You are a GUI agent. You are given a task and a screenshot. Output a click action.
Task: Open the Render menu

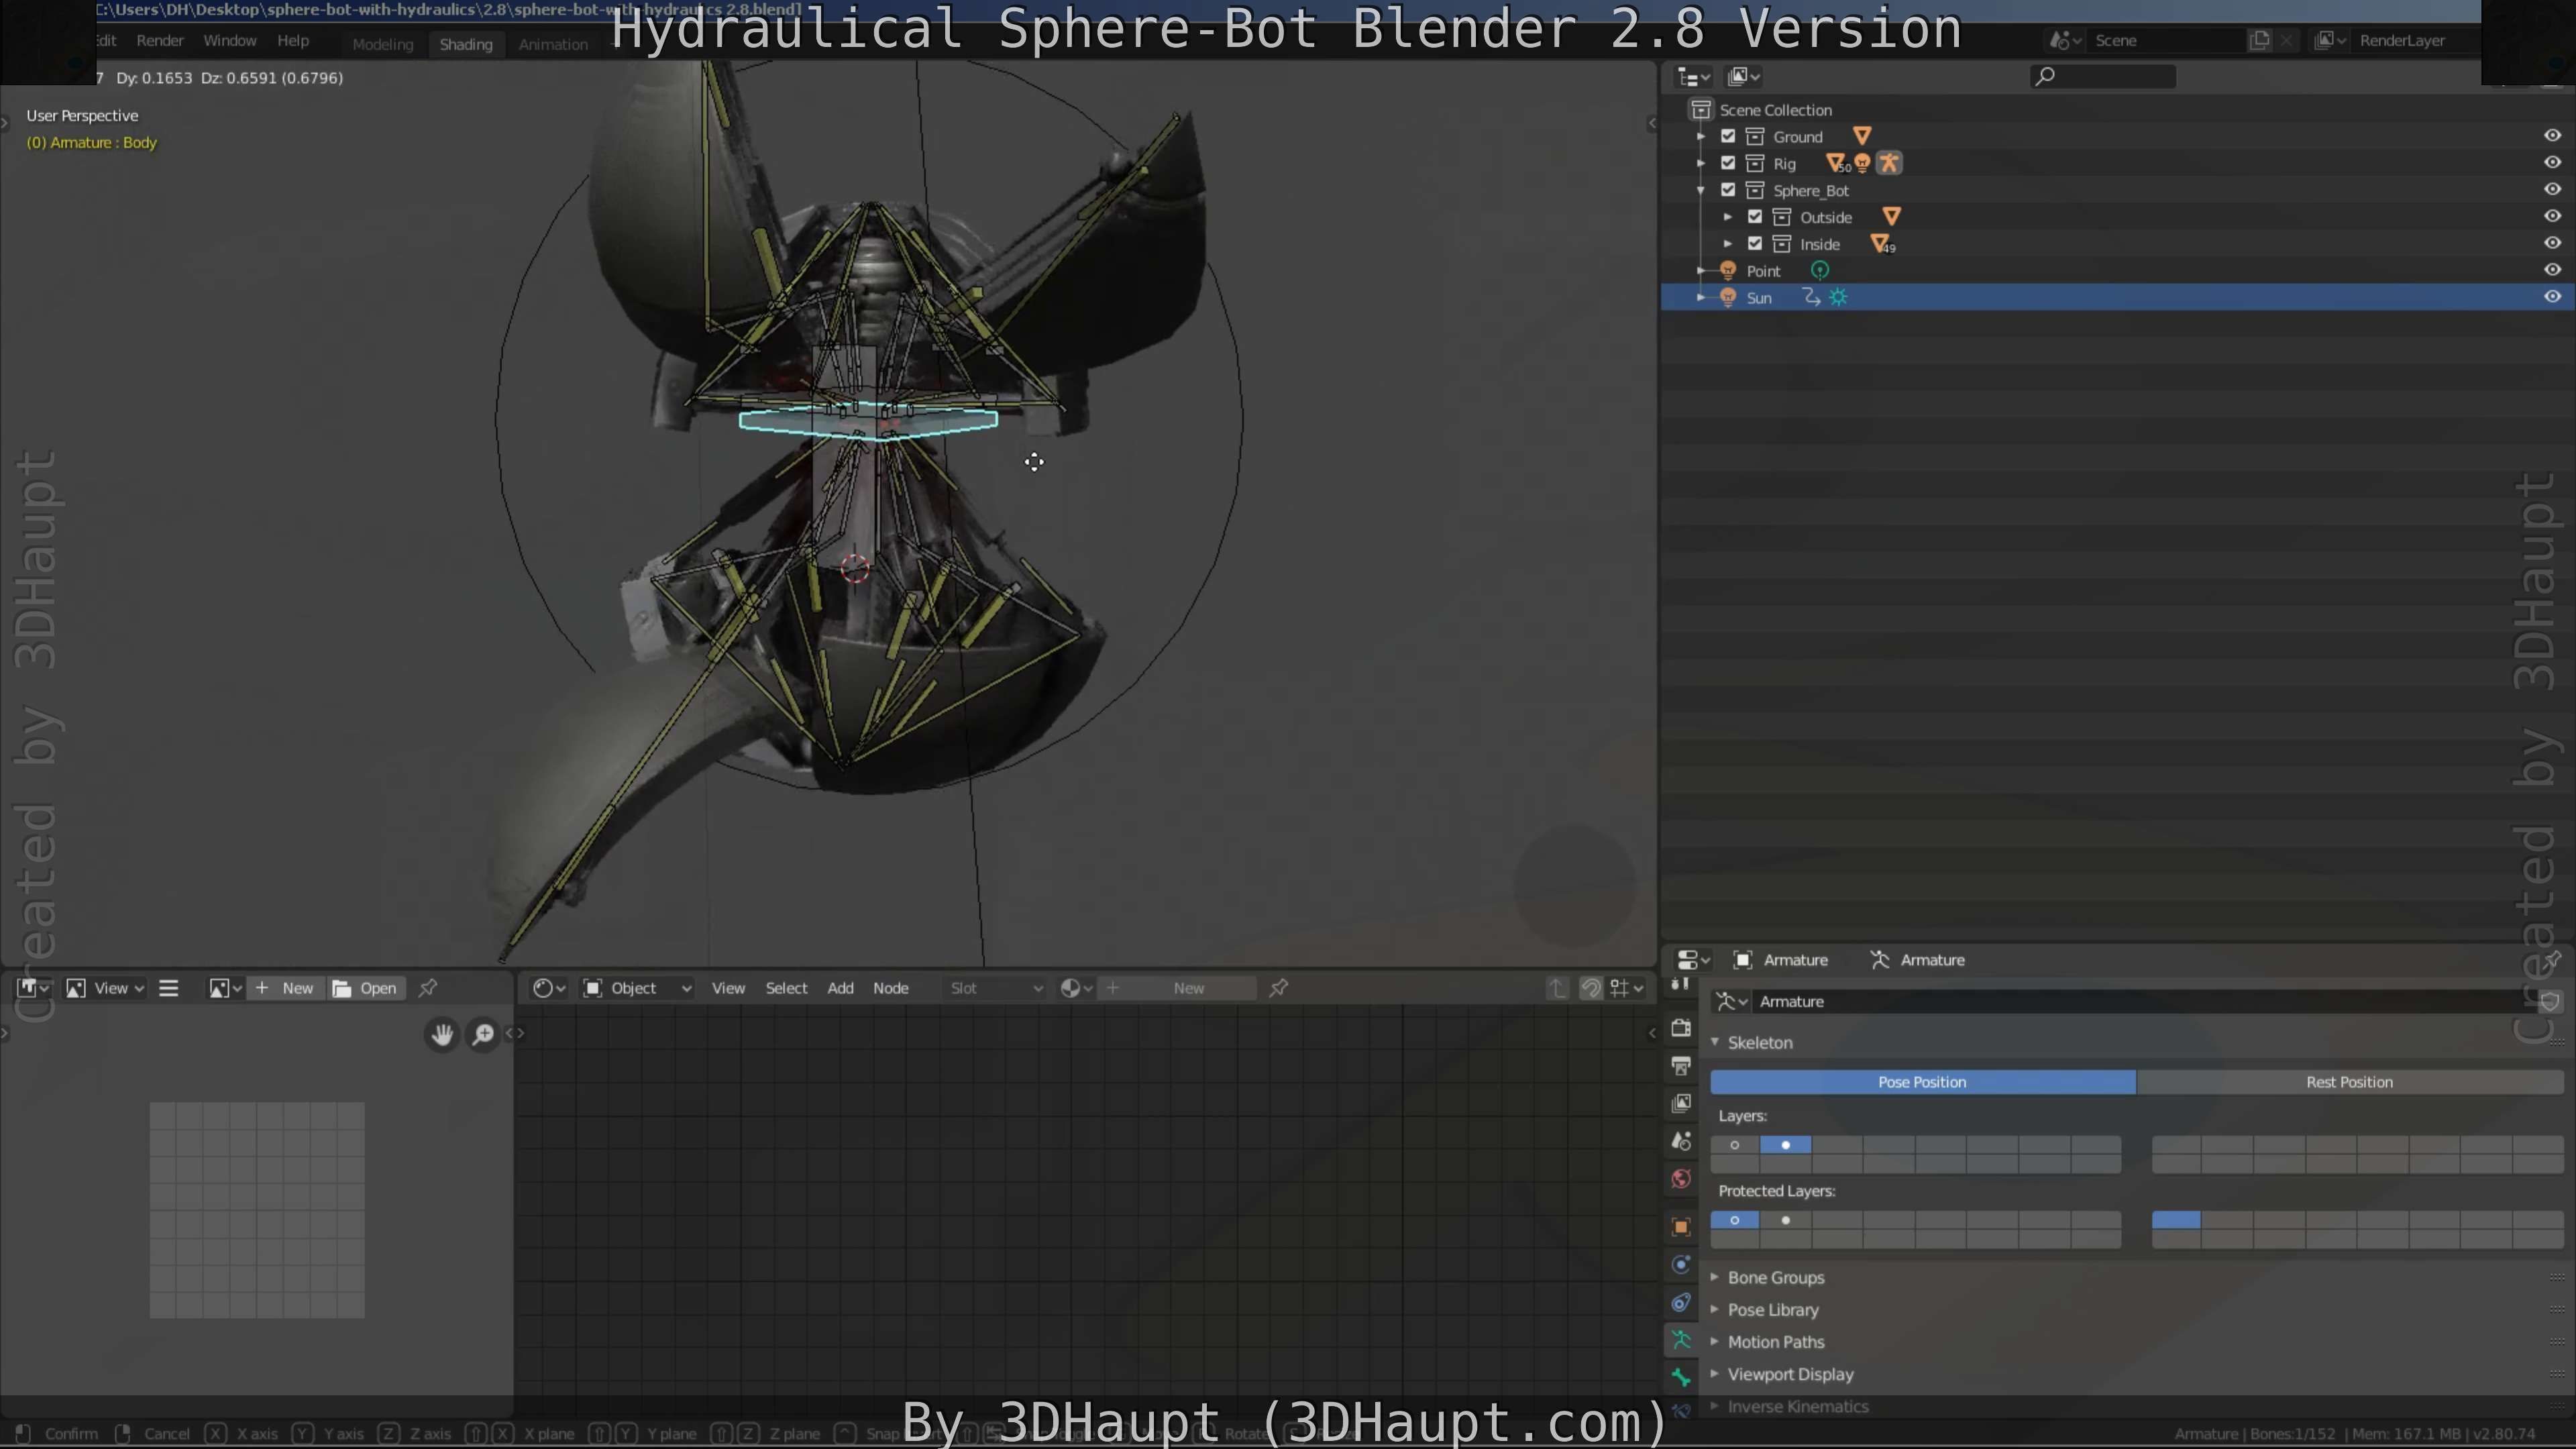click(x=160, y=41)
